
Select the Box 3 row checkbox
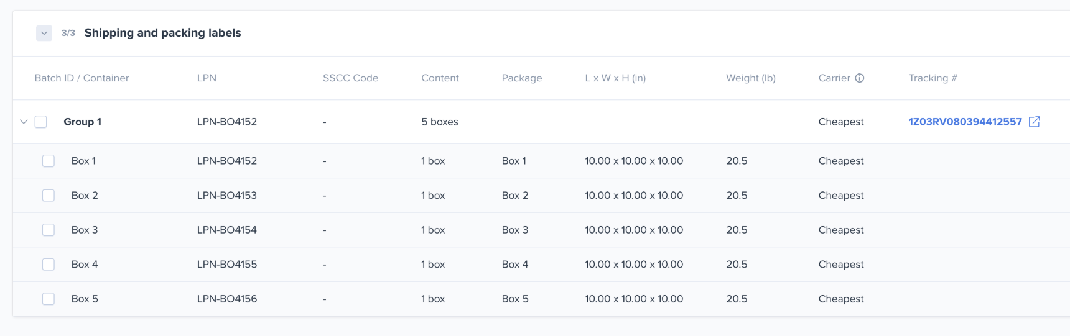[49, 230]
